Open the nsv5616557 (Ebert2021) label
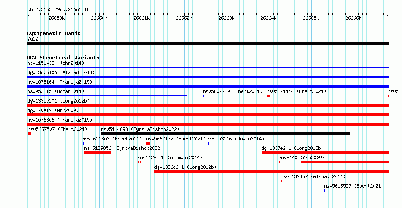The width and height of the screenshot is (402, 208). [x=354, y=186]
